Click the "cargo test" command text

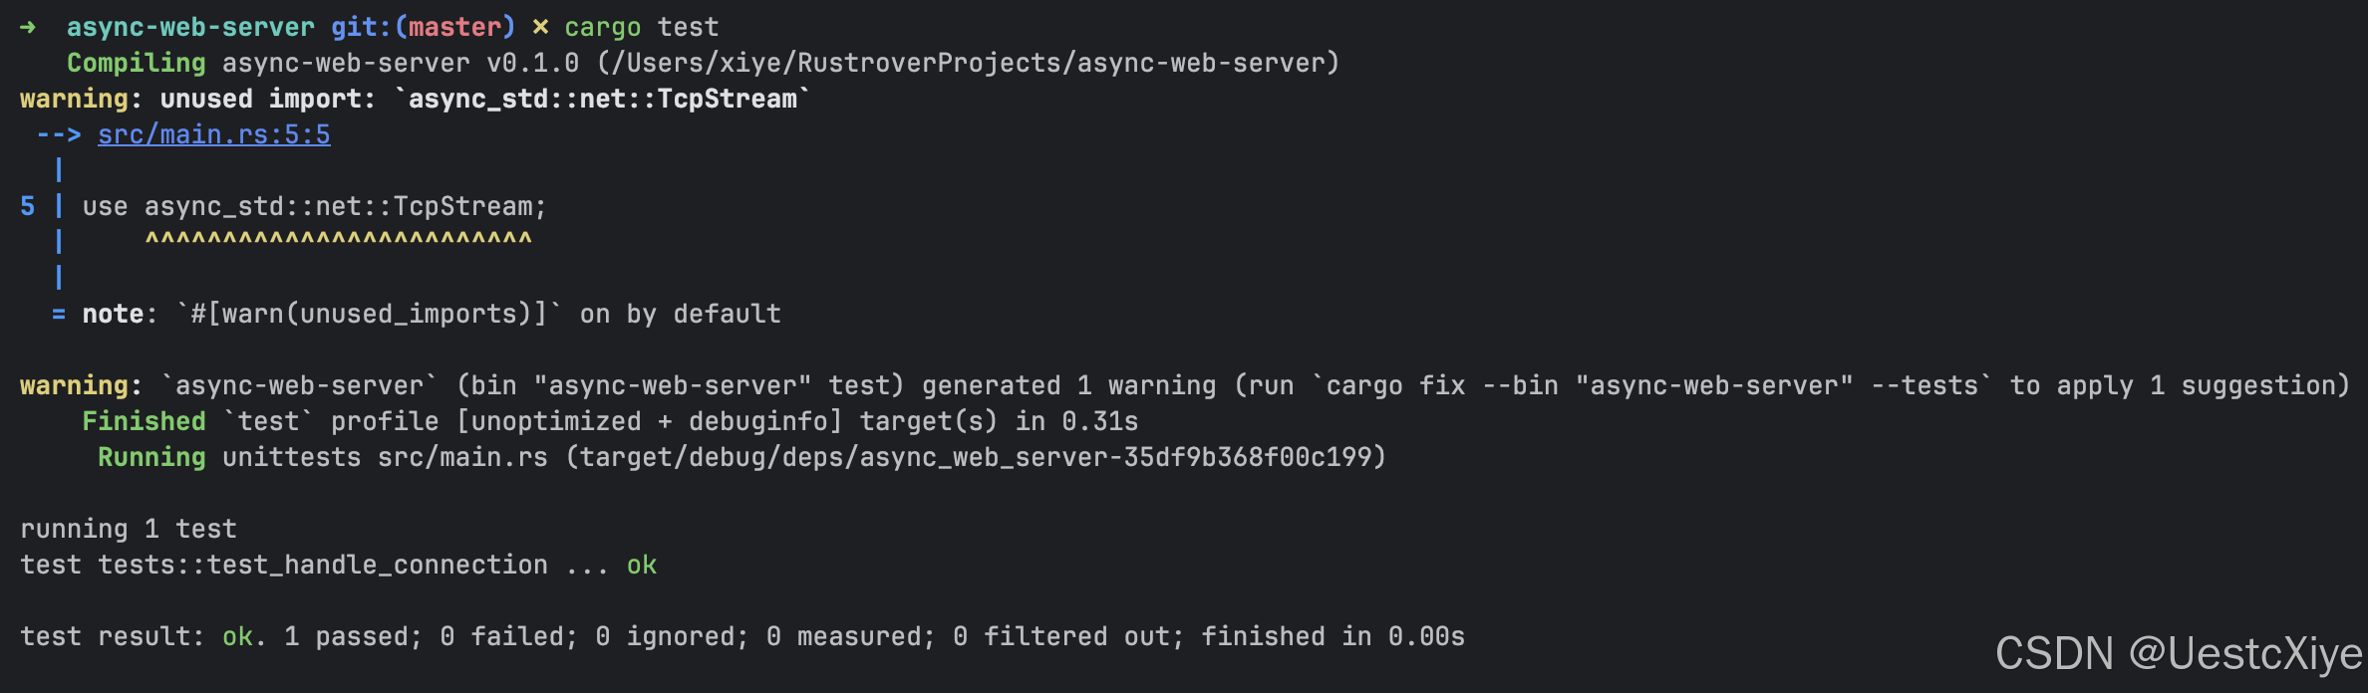click(x=641, y=27)
